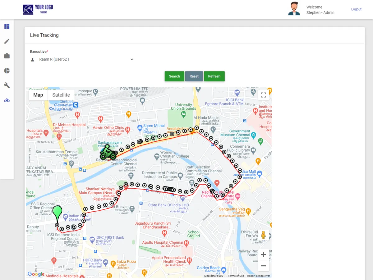Click the HDFC Bank map marker
Image resolution: width=373 pixels, height=280 pixels.
[106, 262]
